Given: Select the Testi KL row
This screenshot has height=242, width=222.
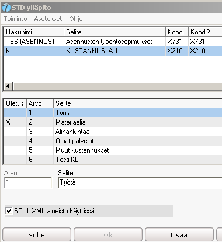Looking at the screenshot, I should click(113, 160).
